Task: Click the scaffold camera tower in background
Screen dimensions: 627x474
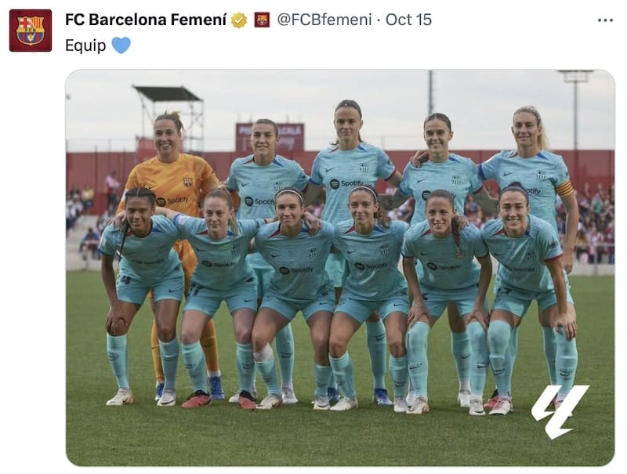Action: point(169,117)
